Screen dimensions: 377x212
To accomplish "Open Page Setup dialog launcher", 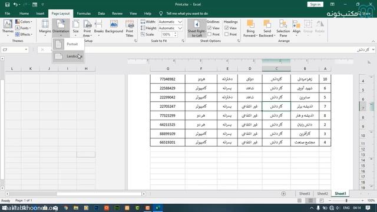I will (135, 41).
